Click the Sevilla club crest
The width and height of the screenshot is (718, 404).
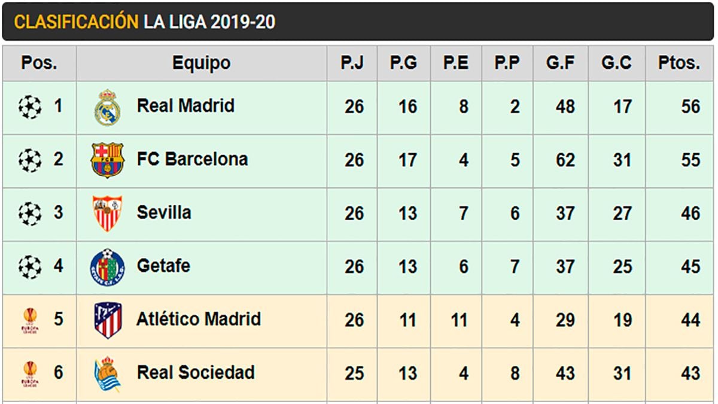(108, 213)
